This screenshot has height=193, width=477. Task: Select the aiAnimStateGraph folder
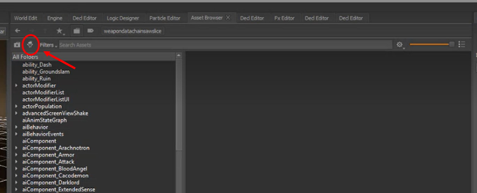click(x=44, y=120)
